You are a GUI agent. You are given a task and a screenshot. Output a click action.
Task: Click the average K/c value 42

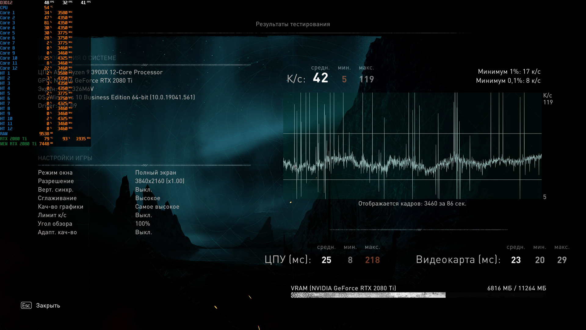[x=320, y=78]
